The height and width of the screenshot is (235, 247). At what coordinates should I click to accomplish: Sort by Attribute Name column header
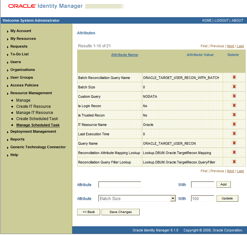(x=124, y=55)
